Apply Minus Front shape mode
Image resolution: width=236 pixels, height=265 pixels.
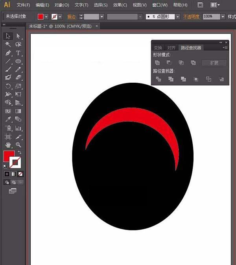(169, 63)
